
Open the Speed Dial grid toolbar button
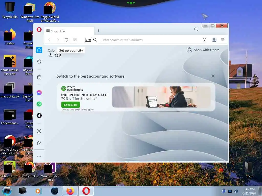pos(75,40)
